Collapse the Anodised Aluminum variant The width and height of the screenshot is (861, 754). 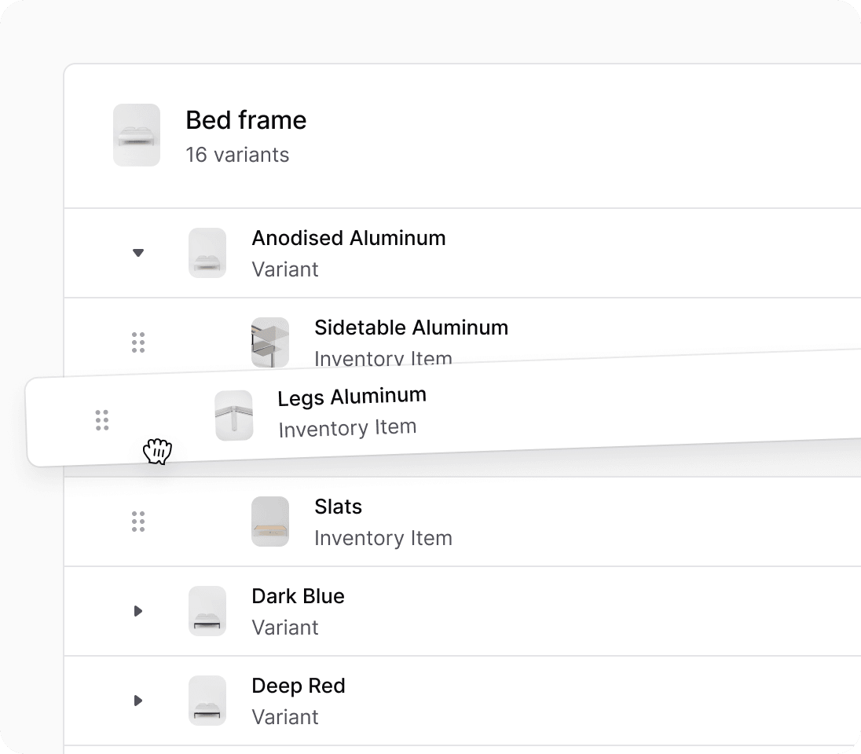coord(138,253)
